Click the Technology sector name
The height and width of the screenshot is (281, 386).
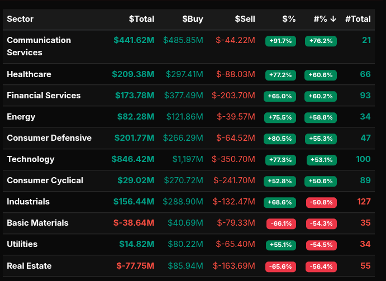[31, 159]
